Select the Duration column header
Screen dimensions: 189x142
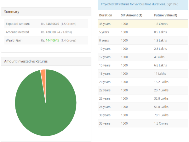click(106, 15)
